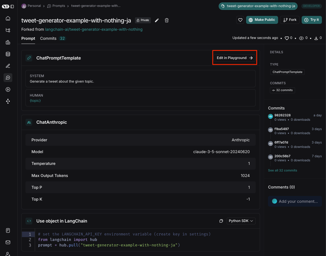Viewport: 326px width, 256px height.
Task: Like the prompt with the heart button
Action: coord(240,20)
